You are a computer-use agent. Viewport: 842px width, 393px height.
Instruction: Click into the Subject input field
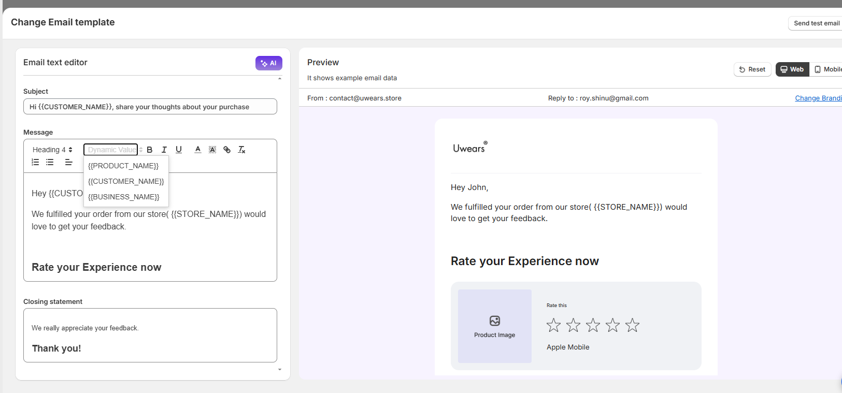pyautogui.click(x=150, y=107)
